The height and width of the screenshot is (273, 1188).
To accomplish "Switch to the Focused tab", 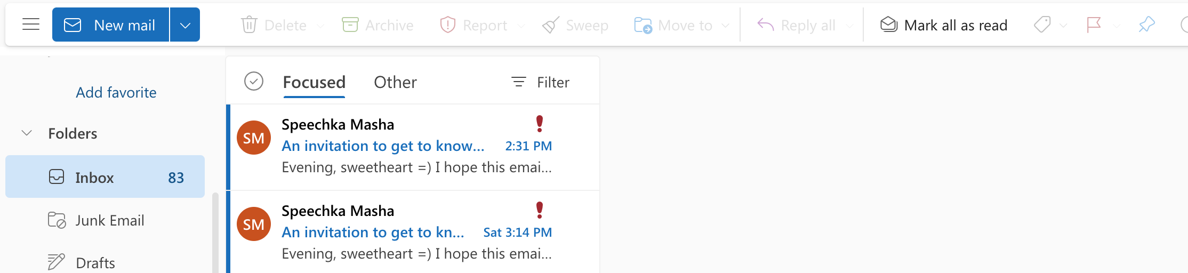I will point(314,82).
